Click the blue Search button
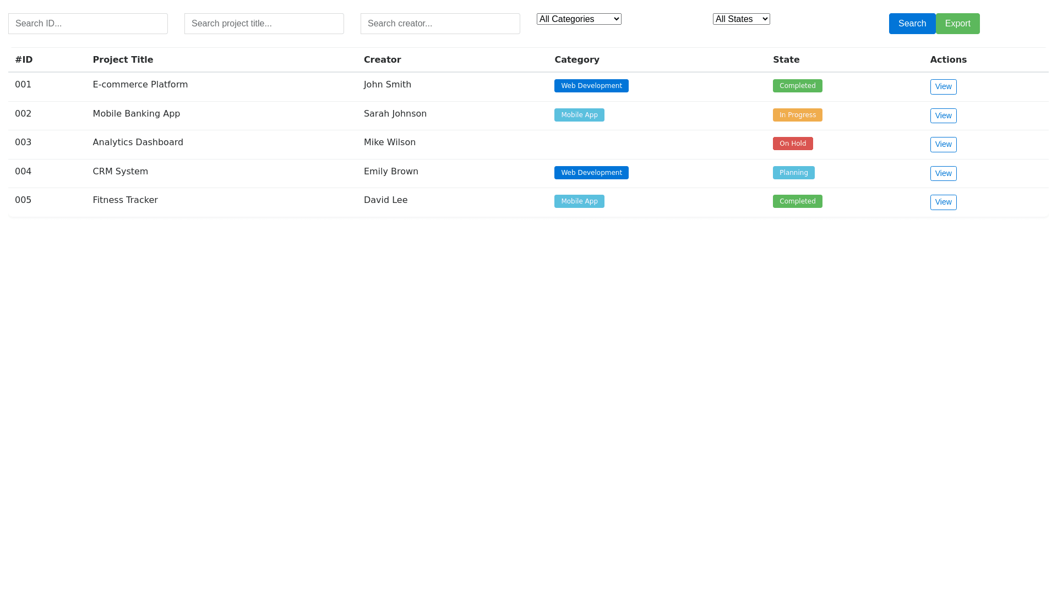The image size is (1057, 594). tap(912, 24)
